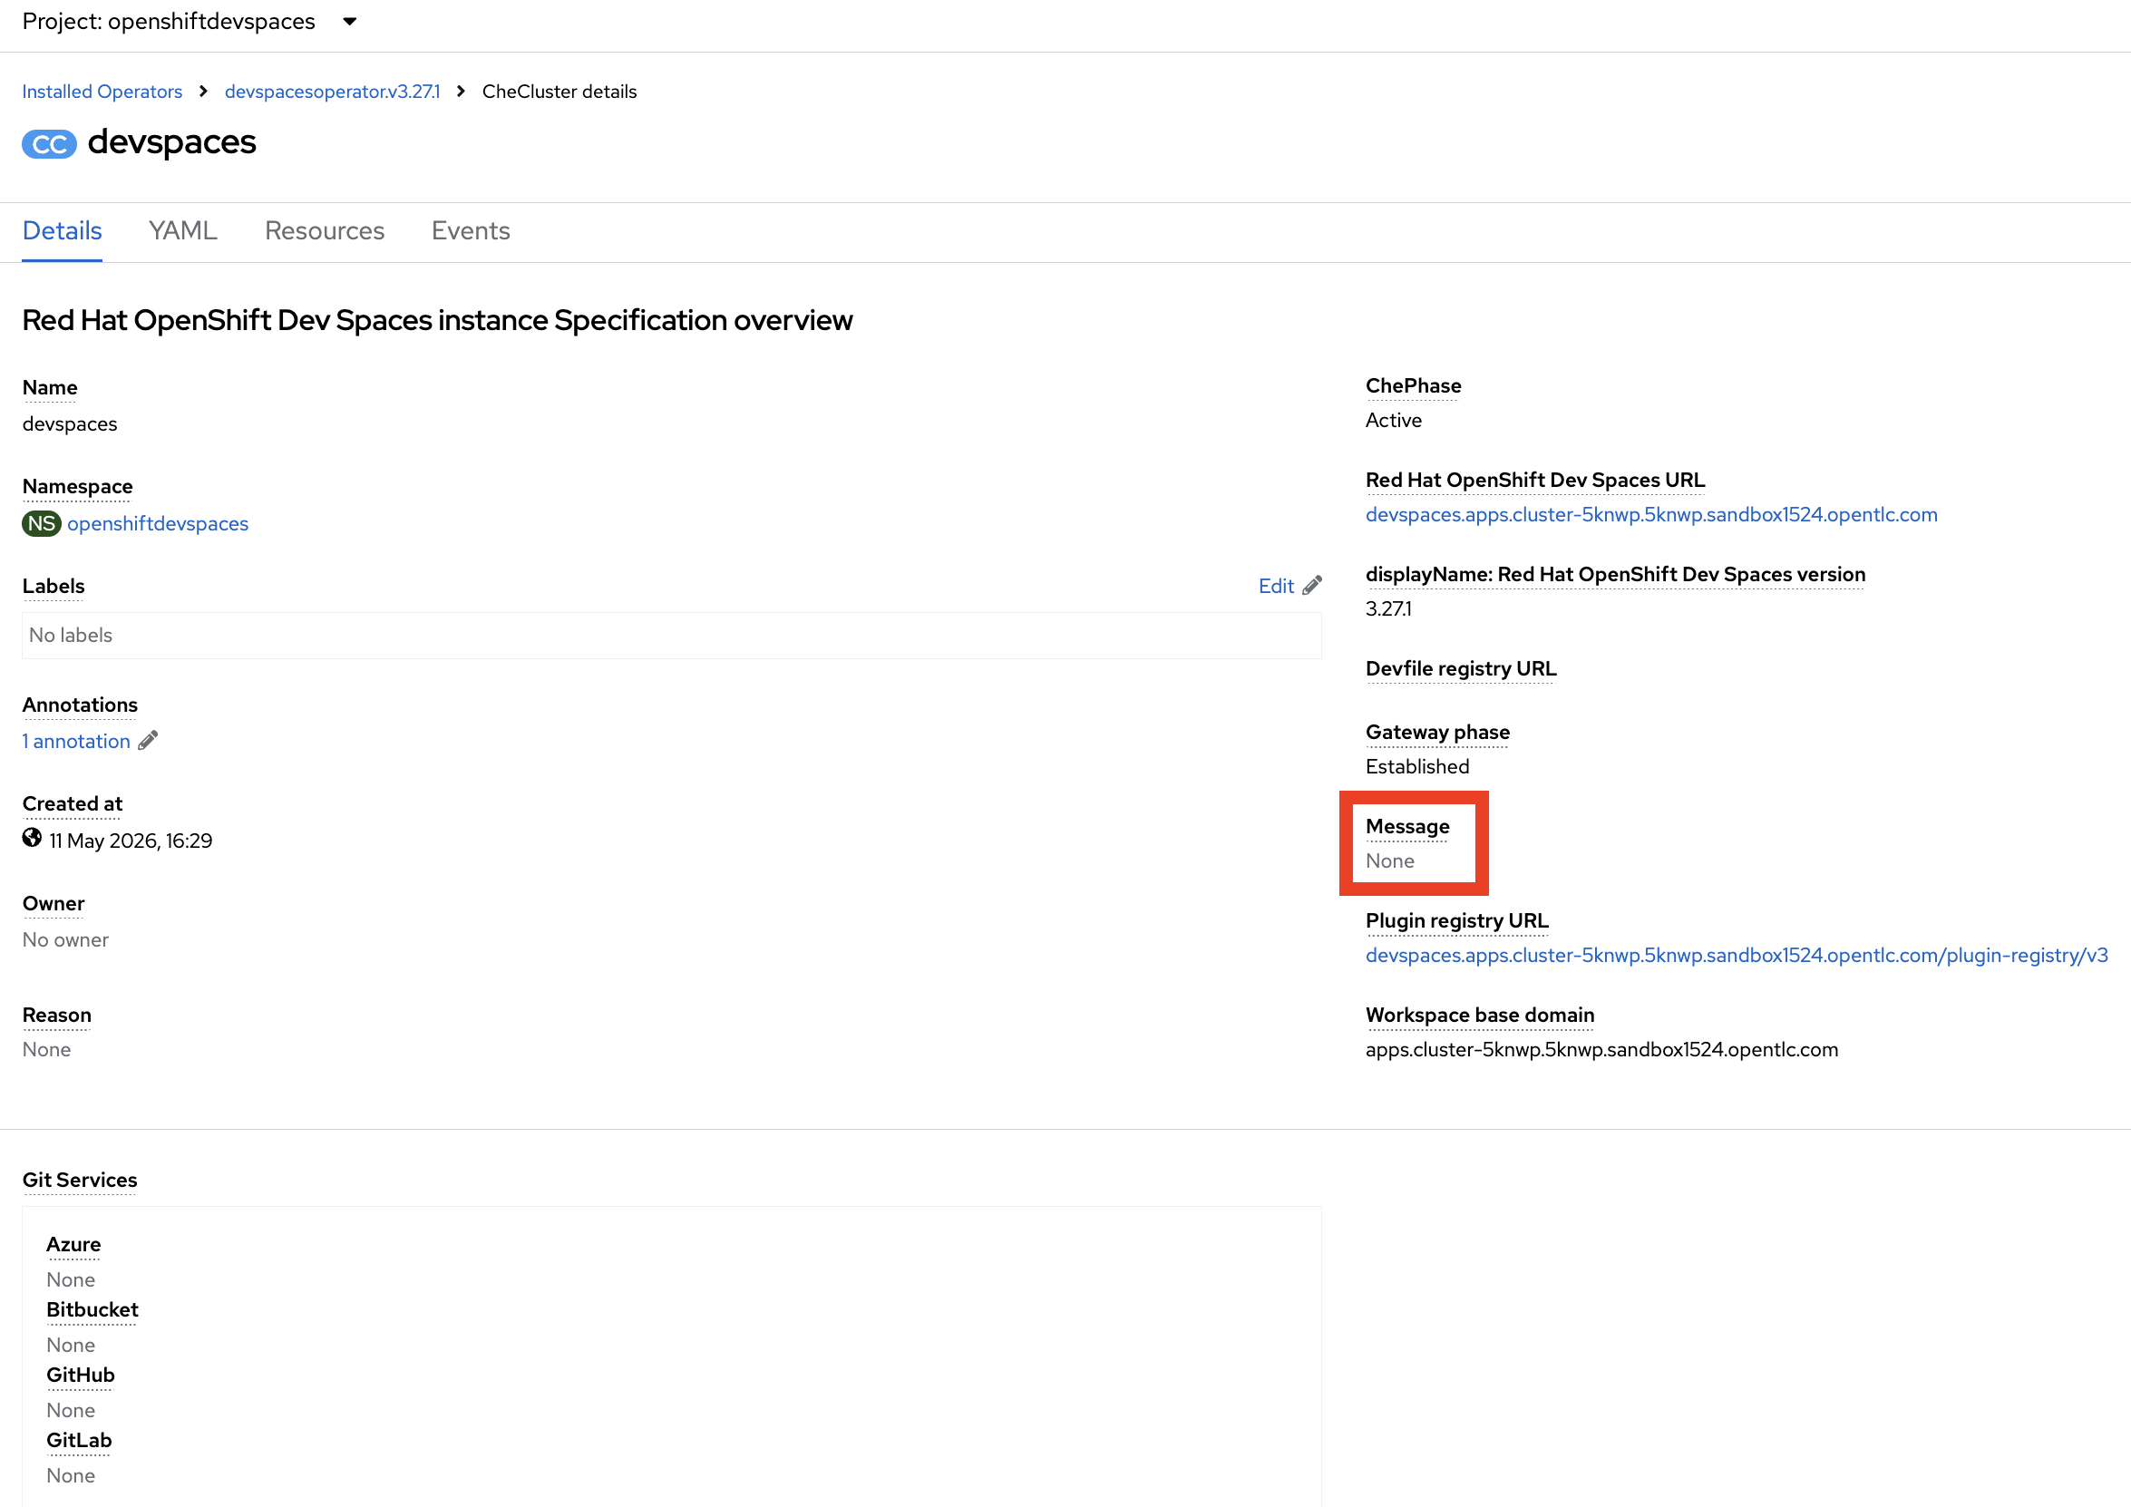Click the '3.27.1' version value
The height and width of the screenshot is (1507, 2131).
[x=1388, y=608]
